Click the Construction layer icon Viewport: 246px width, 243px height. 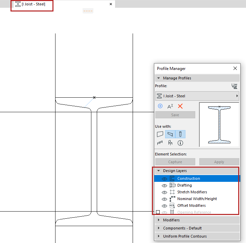point(172,178)
